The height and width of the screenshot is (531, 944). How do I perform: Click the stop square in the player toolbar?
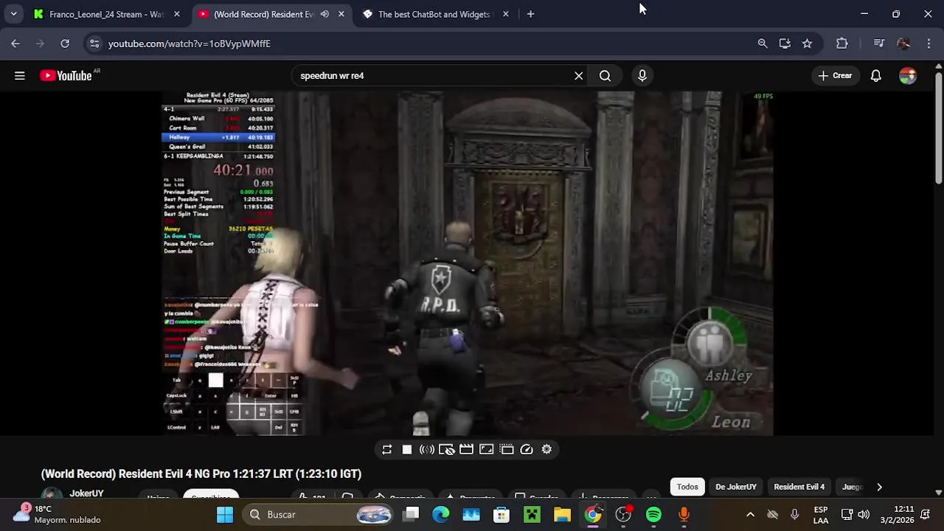[x=406, y=449]
